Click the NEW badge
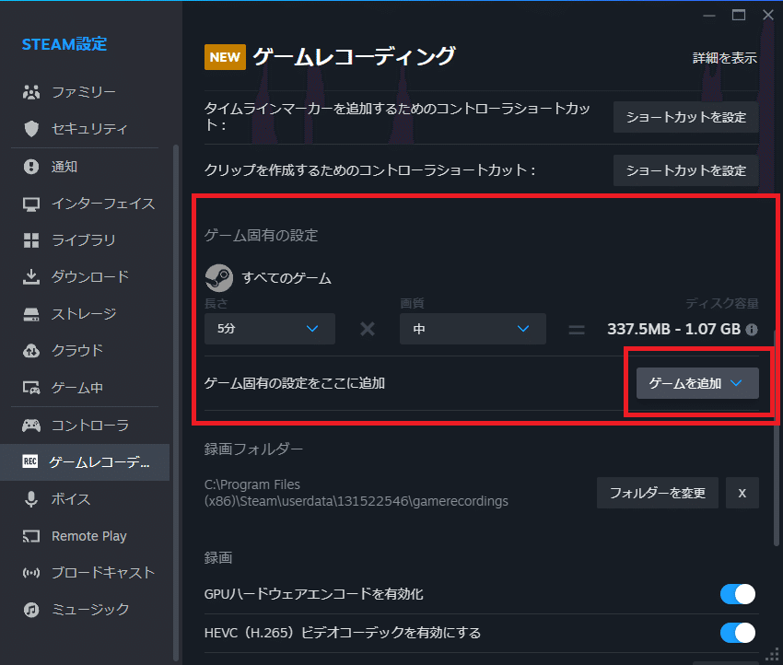The height and width of the screenshot is (665, 783). point(225,57)
